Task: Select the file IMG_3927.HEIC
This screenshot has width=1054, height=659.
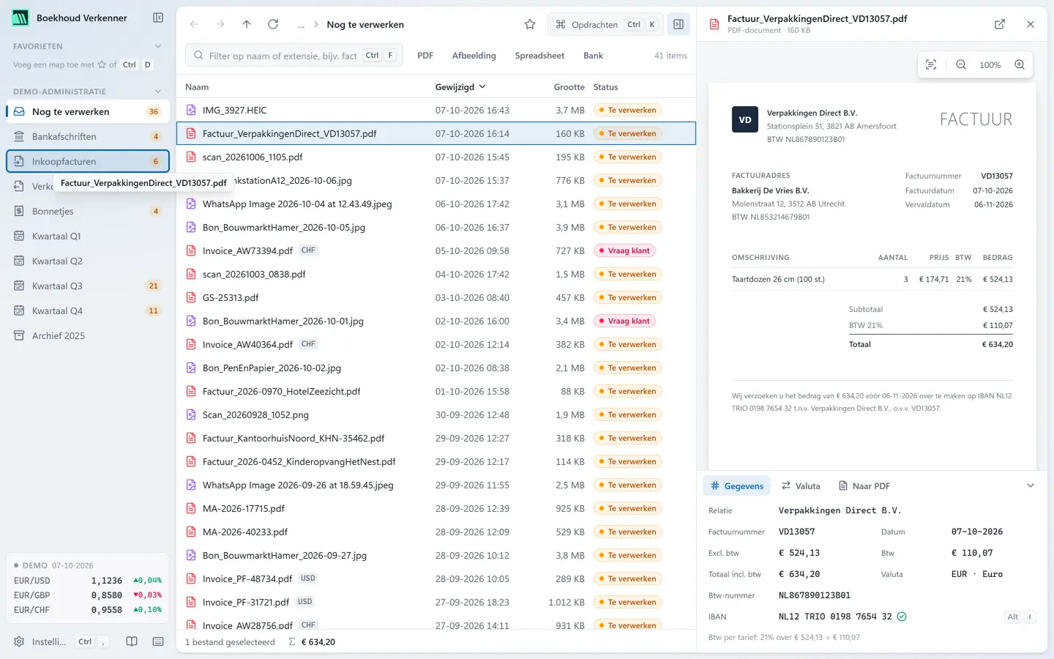Action: (x=436, y=110)
